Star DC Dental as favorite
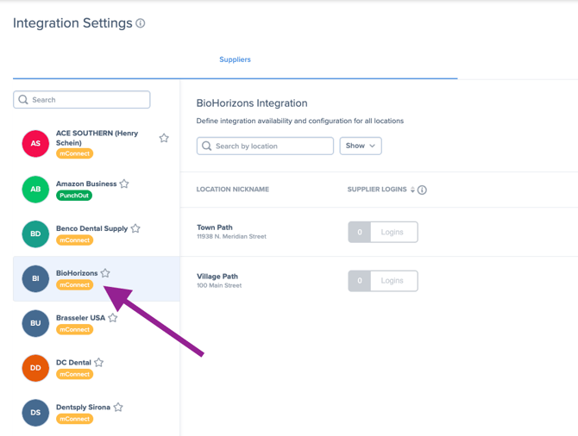Image resolution: width=578 pixels, height=436 pixels. point(99,363)
